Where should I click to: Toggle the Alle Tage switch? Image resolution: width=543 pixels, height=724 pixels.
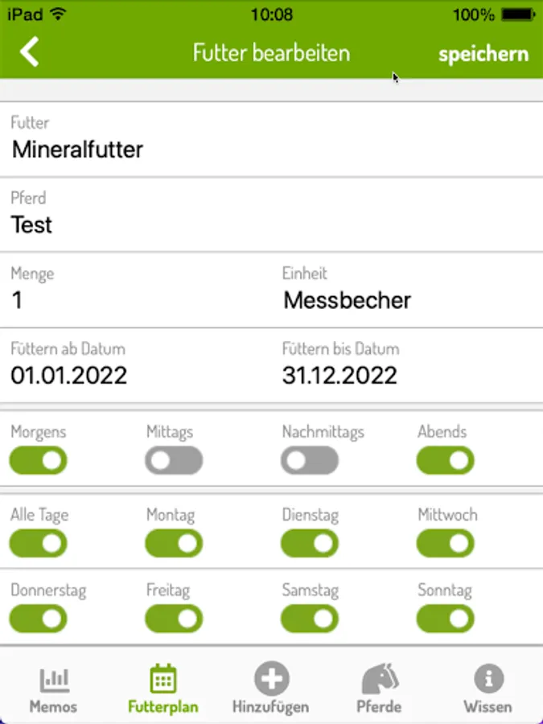point(39,543)
